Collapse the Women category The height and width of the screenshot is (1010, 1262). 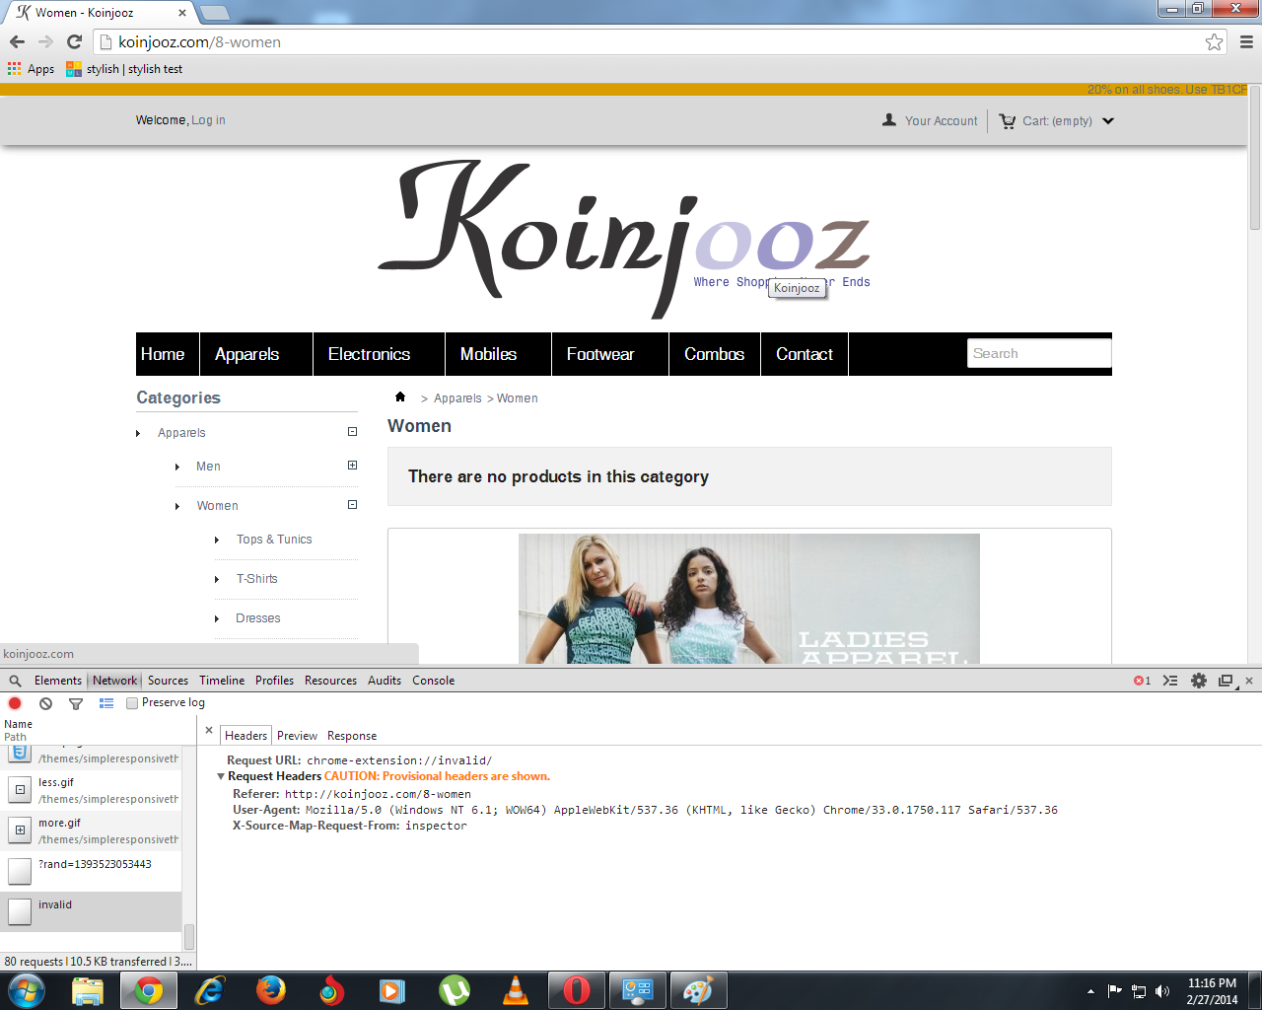352,505
